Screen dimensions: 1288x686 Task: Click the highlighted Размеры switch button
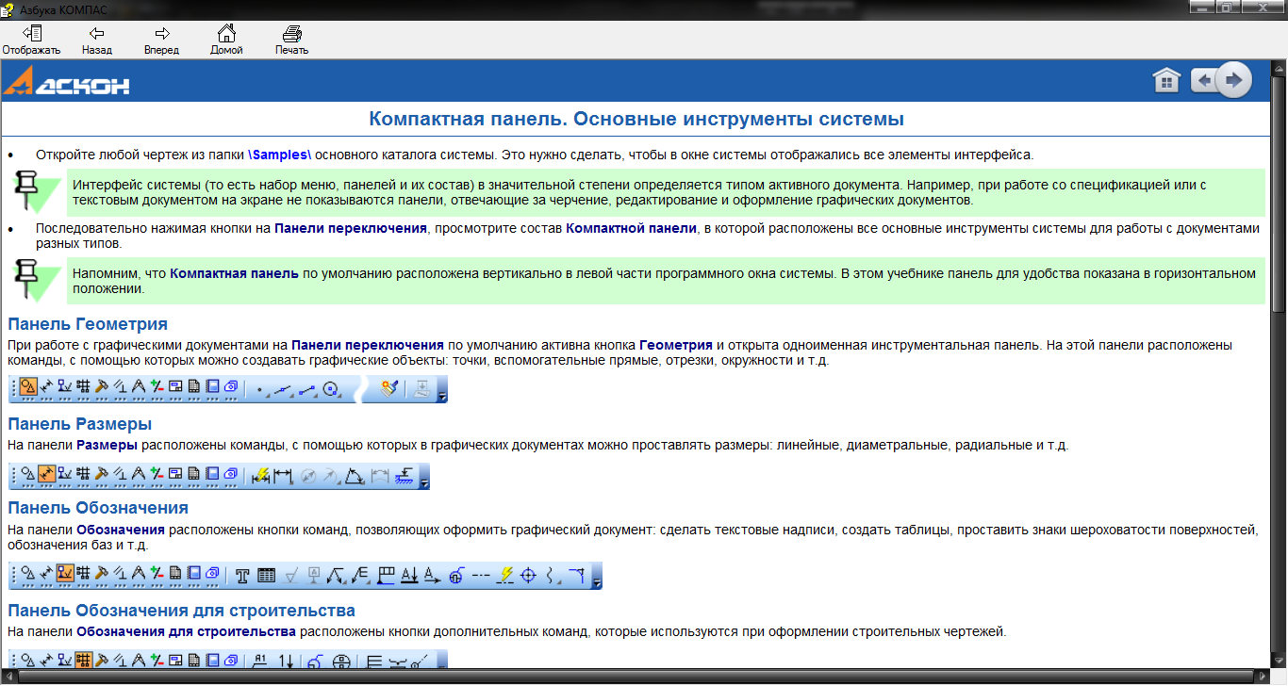coord(46,476)
